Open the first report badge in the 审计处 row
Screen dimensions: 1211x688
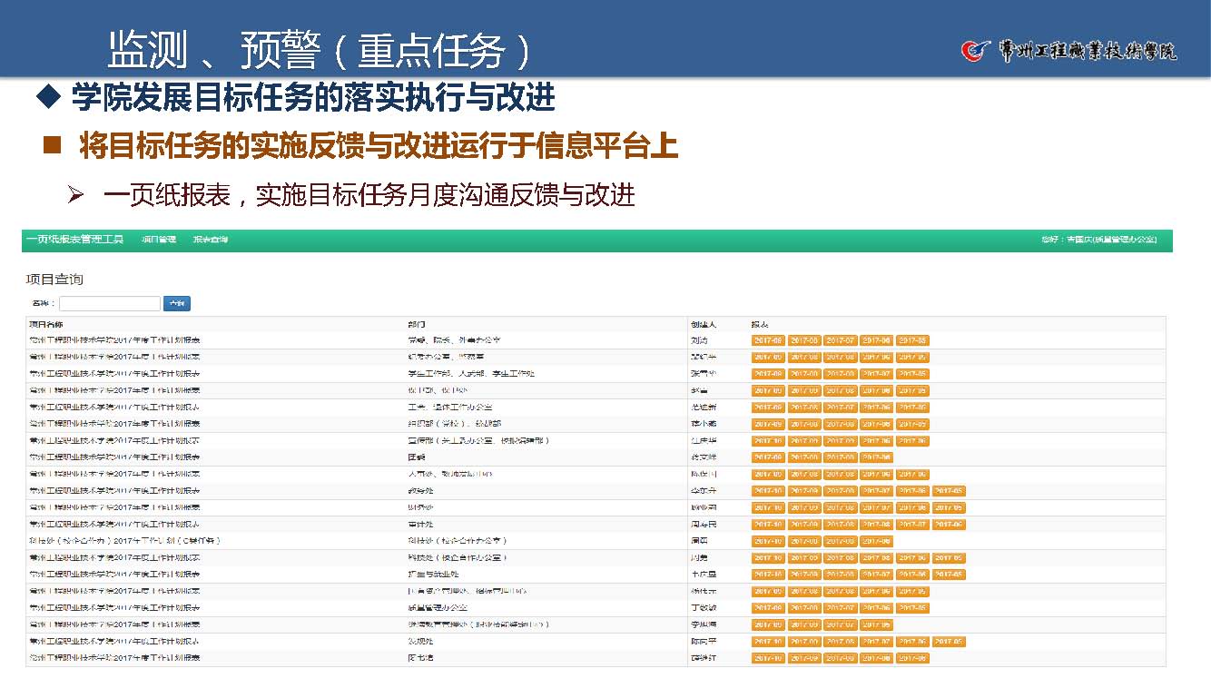pyautogui.click(x=768, y=525)
